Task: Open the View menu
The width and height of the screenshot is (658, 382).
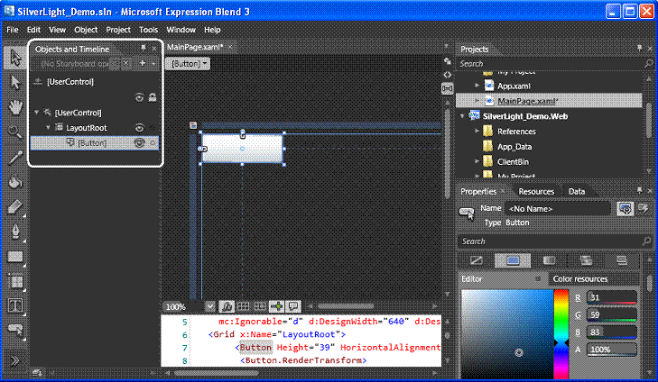Action: (57, 30)
